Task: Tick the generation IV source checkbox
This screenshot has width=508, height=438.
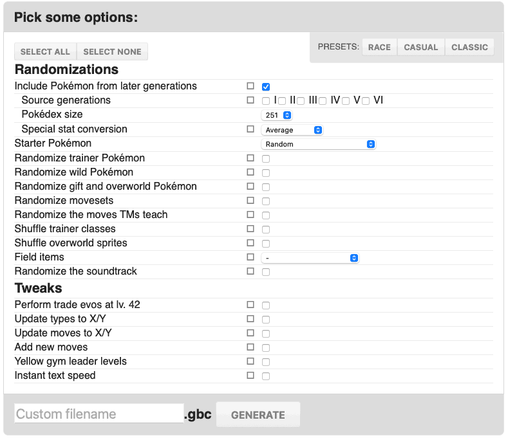Action: [323, 101]
